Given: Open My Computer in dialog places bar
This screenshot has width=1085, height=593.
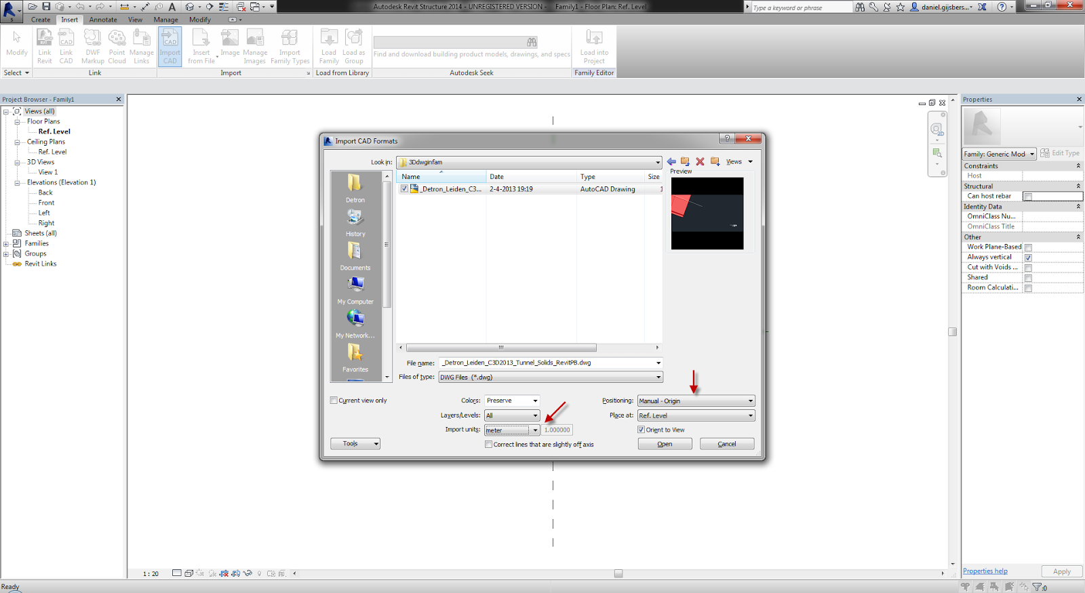Looking at the screenshot, I should (x=355, y=290).
